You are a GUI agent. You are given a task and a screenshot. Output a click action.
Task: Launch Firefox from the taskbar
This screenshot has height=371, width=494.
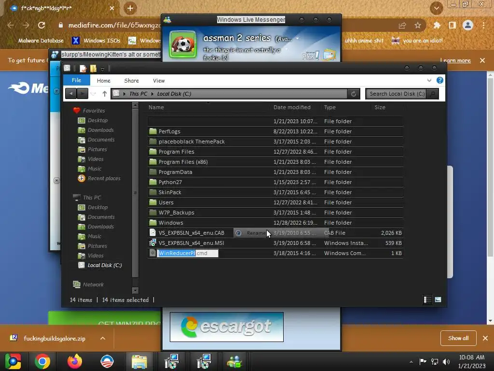tap(75, 361)
